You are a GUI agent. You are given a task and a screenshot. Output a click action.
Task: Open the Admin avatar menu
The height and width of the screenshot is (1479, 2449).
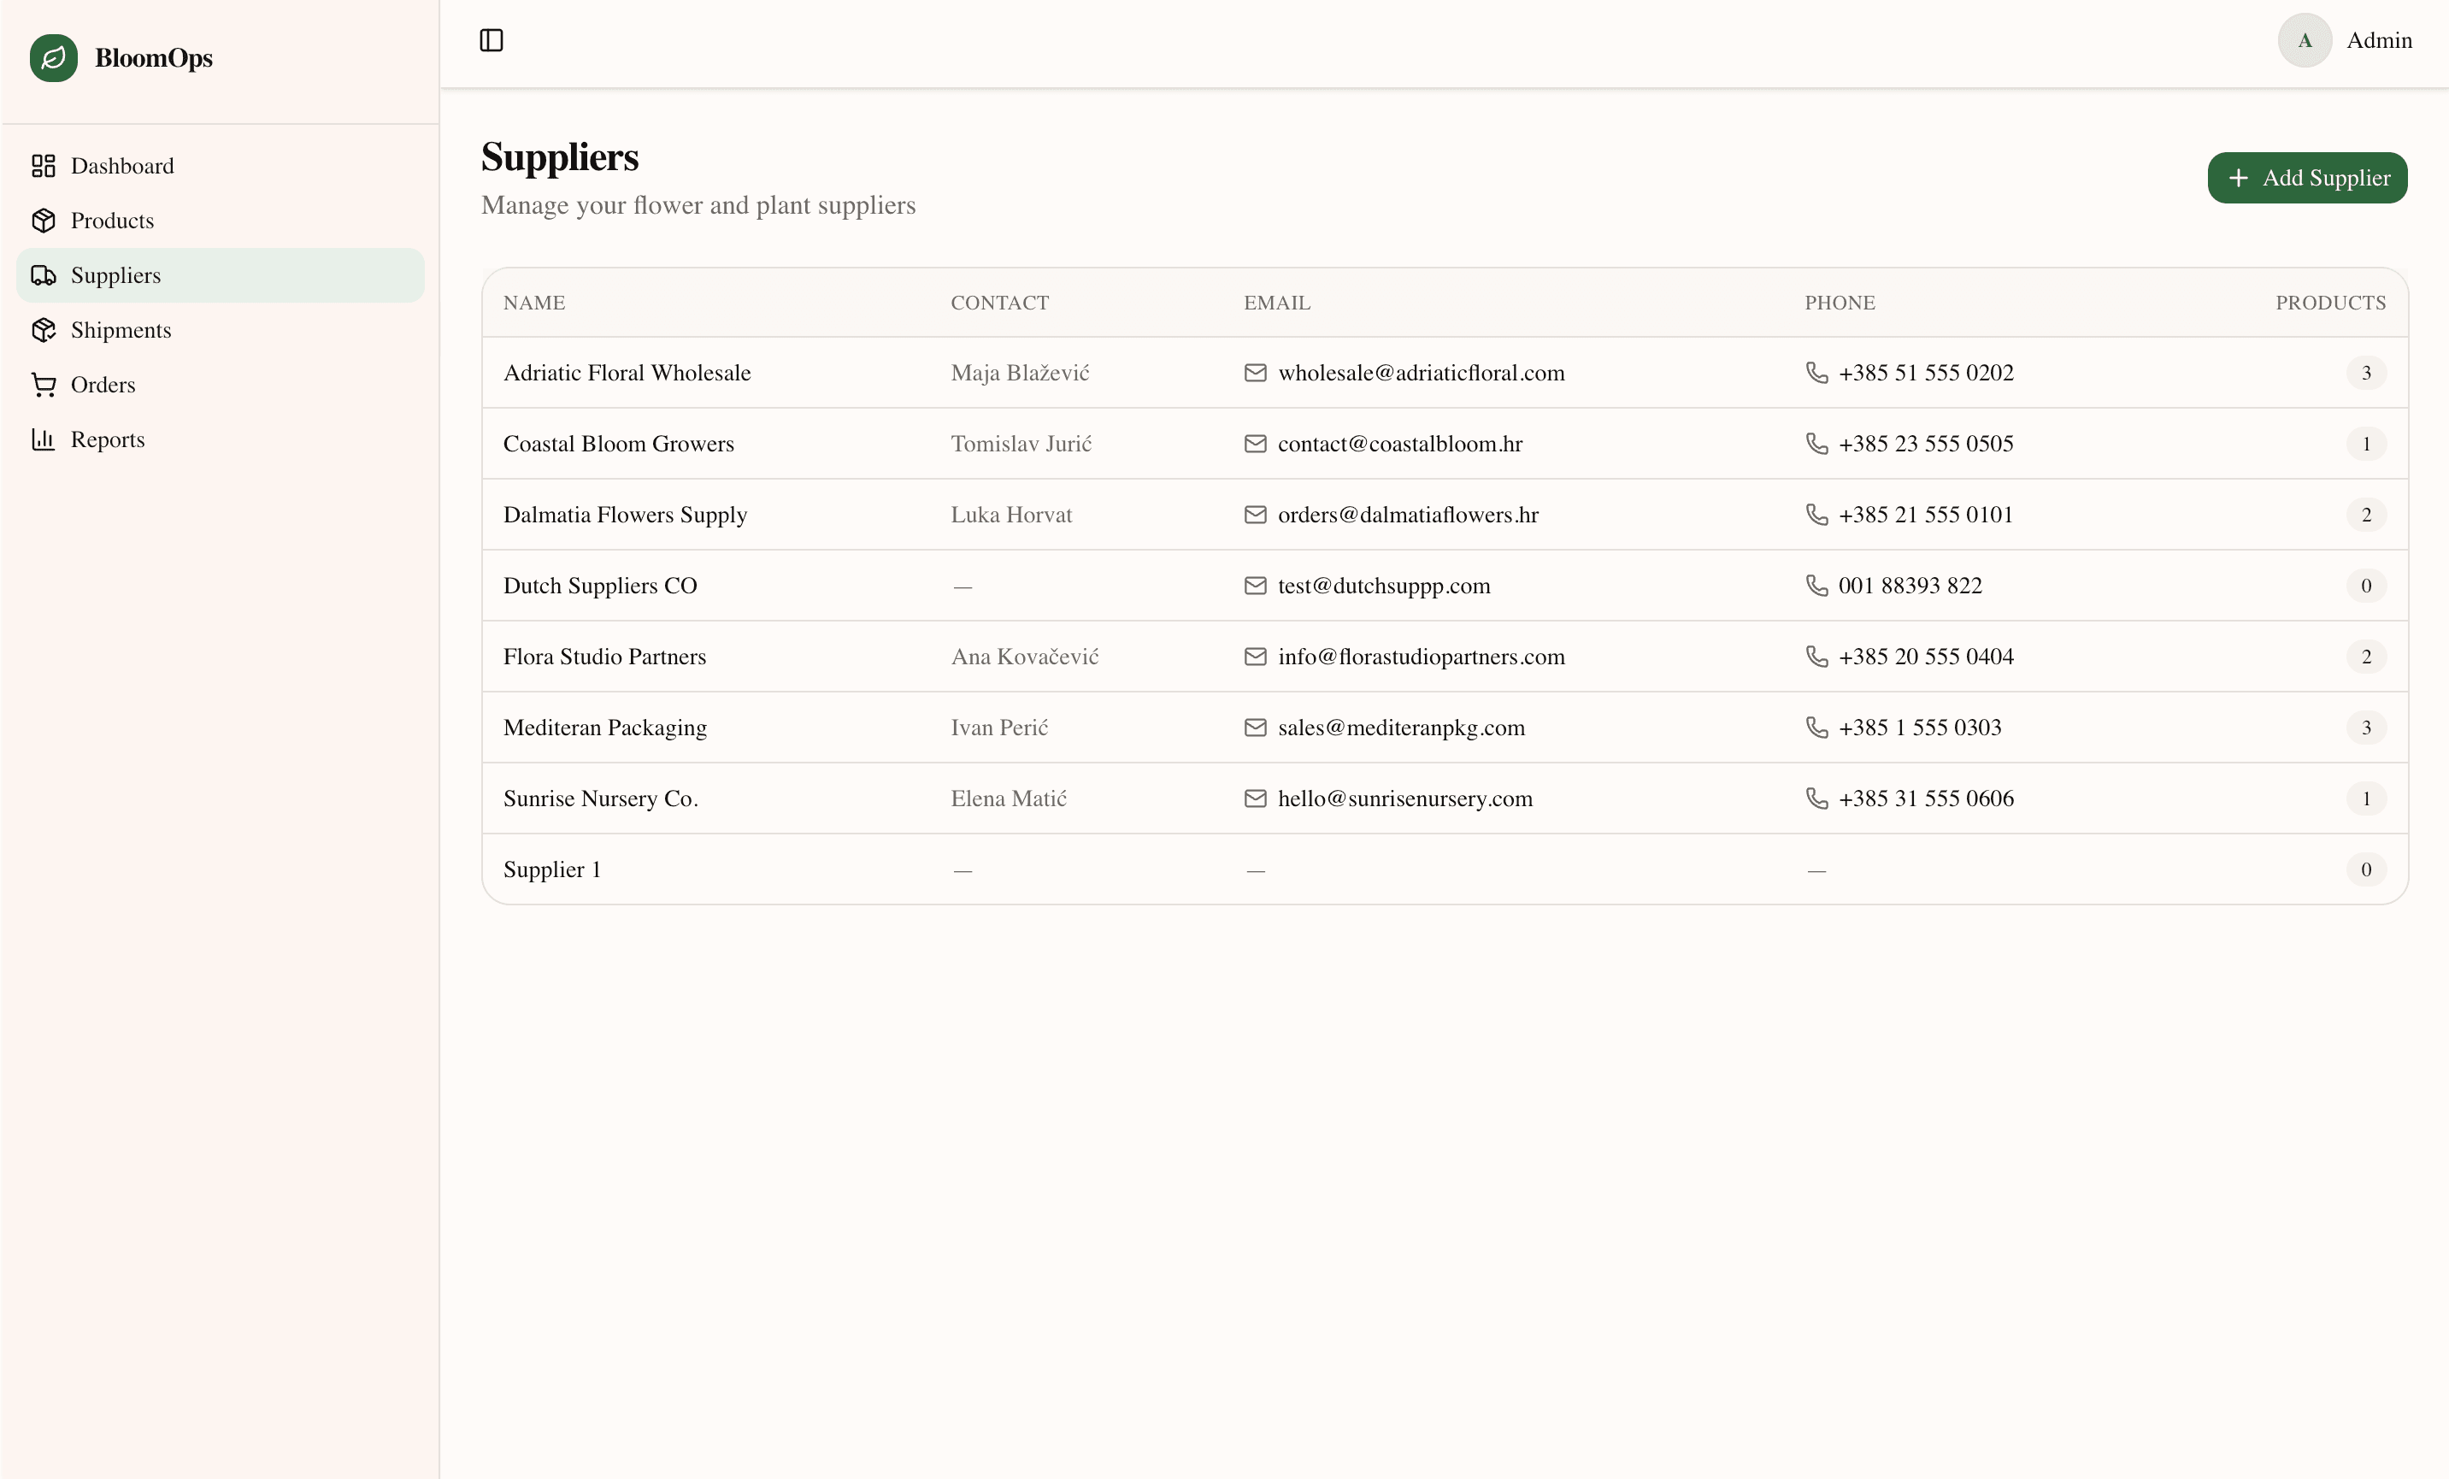coord(2305,40)
